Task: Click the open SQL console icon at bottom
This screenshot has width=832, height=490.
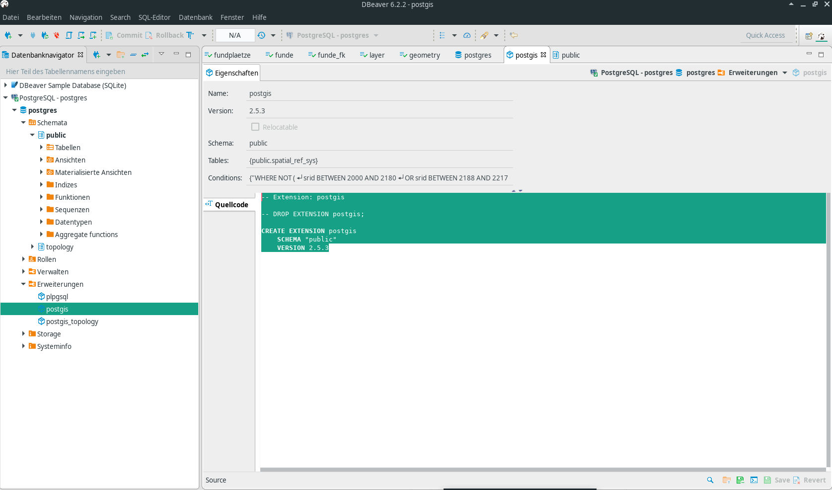Action: pos(754,480)
